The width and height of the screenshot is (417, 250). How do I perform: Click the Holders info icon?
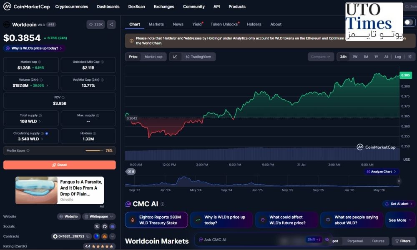point(94,133)
